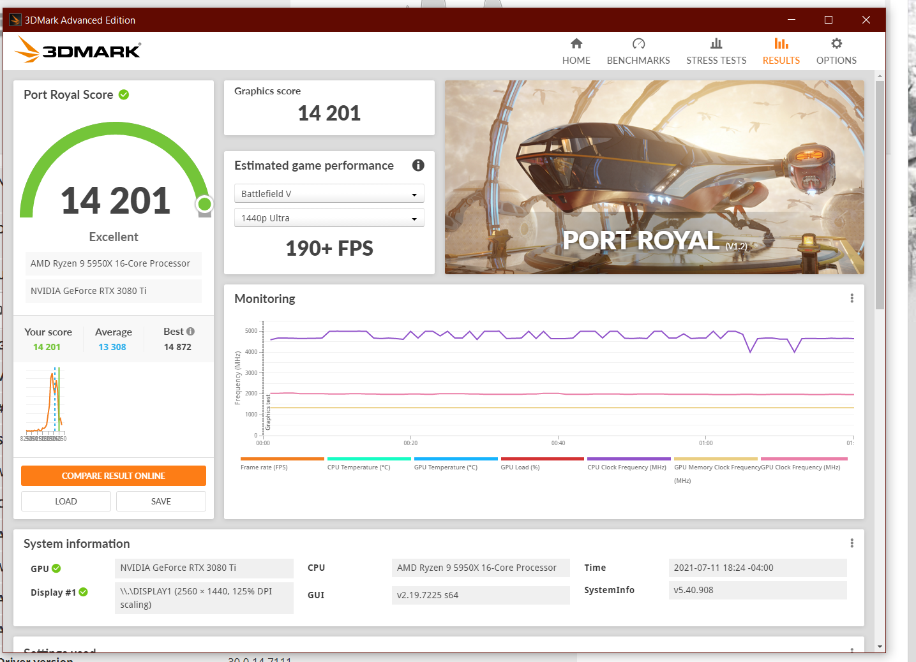Click the Home icon in navigation
Viewport: 916px width, 662px height.
click(x=576, y=43)
